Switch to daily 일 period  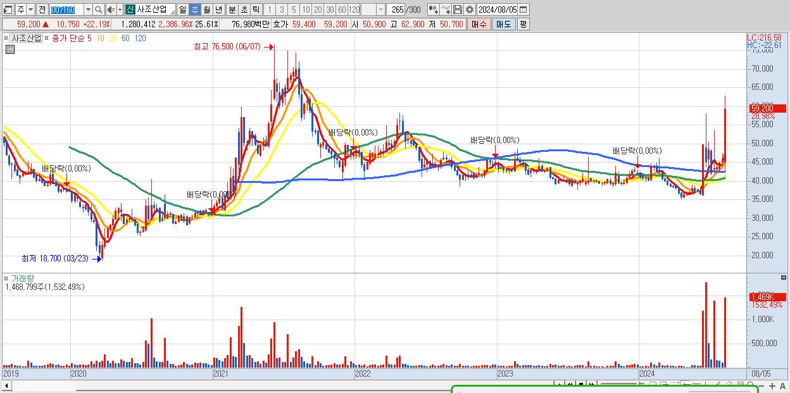click(x=183, y=9)
